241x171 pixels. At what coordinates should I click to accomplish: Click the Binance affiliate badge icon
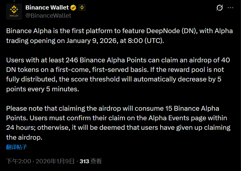click(82, 8)
